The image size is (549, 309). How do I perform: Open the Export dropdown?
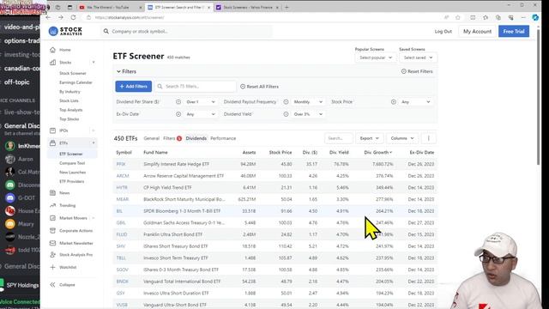pyautogui.click(x=370, y=138)
